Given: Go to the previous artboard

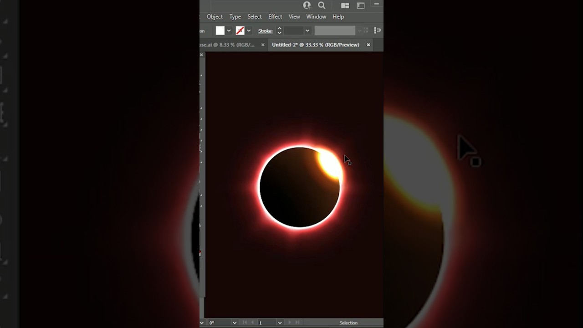Looking at the screenshot, I should click(252, 323).
